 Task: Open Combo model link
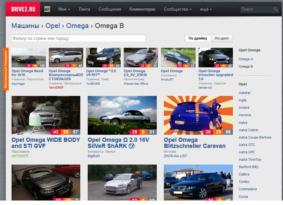pyautogui.click(x=244, y=182)
